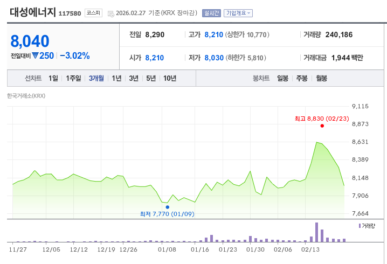Screen dimensions: 387x264
Task: Switch to the 일봉 candle chart
Action: pyautogui.click(x=282, y=79)
